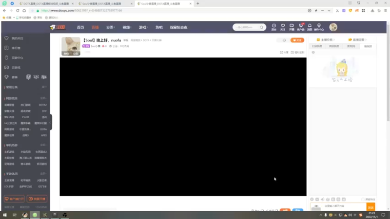Viewport: 390px width, 219px height.
Task: Click the report icon next to share
Action: [x=297, y=53]
